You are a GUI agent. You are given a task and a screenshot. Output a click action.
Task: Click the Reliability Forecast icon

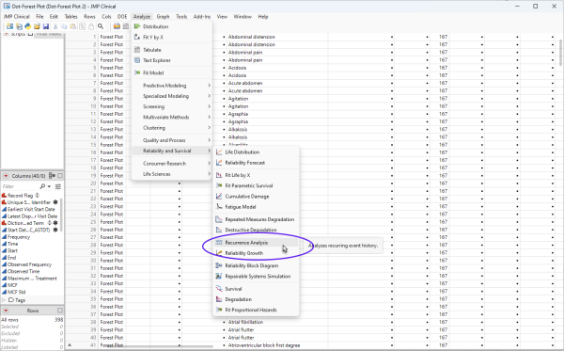[219, 163]
